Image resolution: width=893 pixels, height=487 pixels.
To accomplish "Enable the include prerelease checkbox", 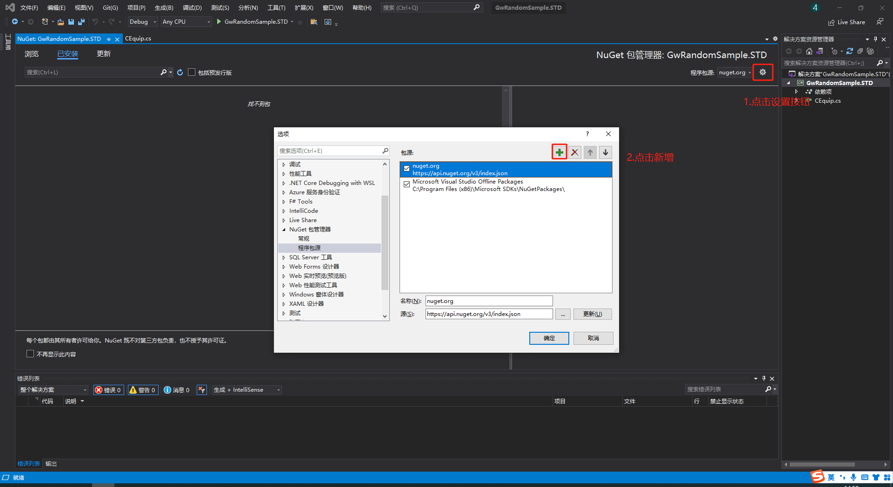I will pos(192,72).
